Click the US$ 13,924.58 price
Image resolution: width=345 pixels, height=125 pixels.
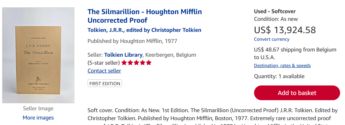(x=285, y=30)
